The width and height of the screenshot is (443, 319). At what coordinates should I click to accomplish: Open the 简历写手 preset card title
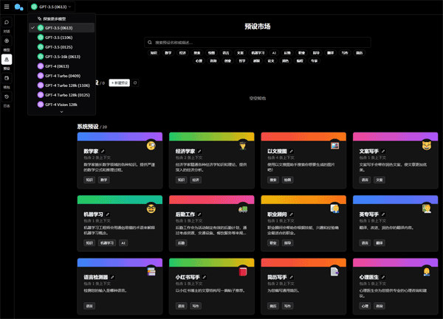[x=277, y=277]
